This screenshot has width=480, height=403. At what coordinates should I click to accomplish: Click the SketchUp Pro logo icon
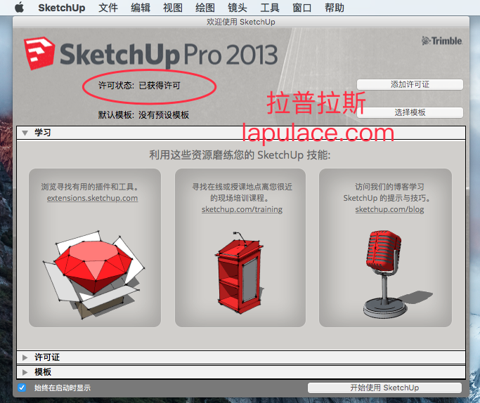(40, 55)
